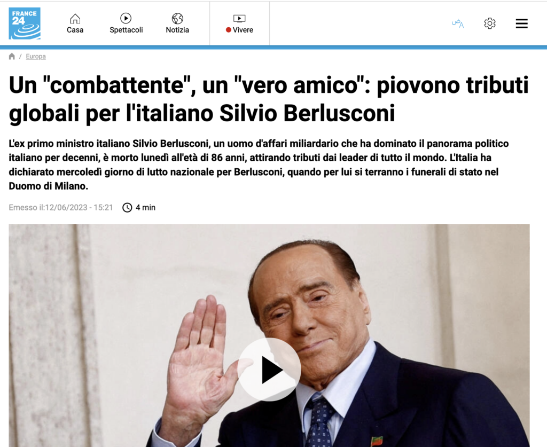Open the Vivere live stream label
The image size is (547, 447).
point(243,30)
